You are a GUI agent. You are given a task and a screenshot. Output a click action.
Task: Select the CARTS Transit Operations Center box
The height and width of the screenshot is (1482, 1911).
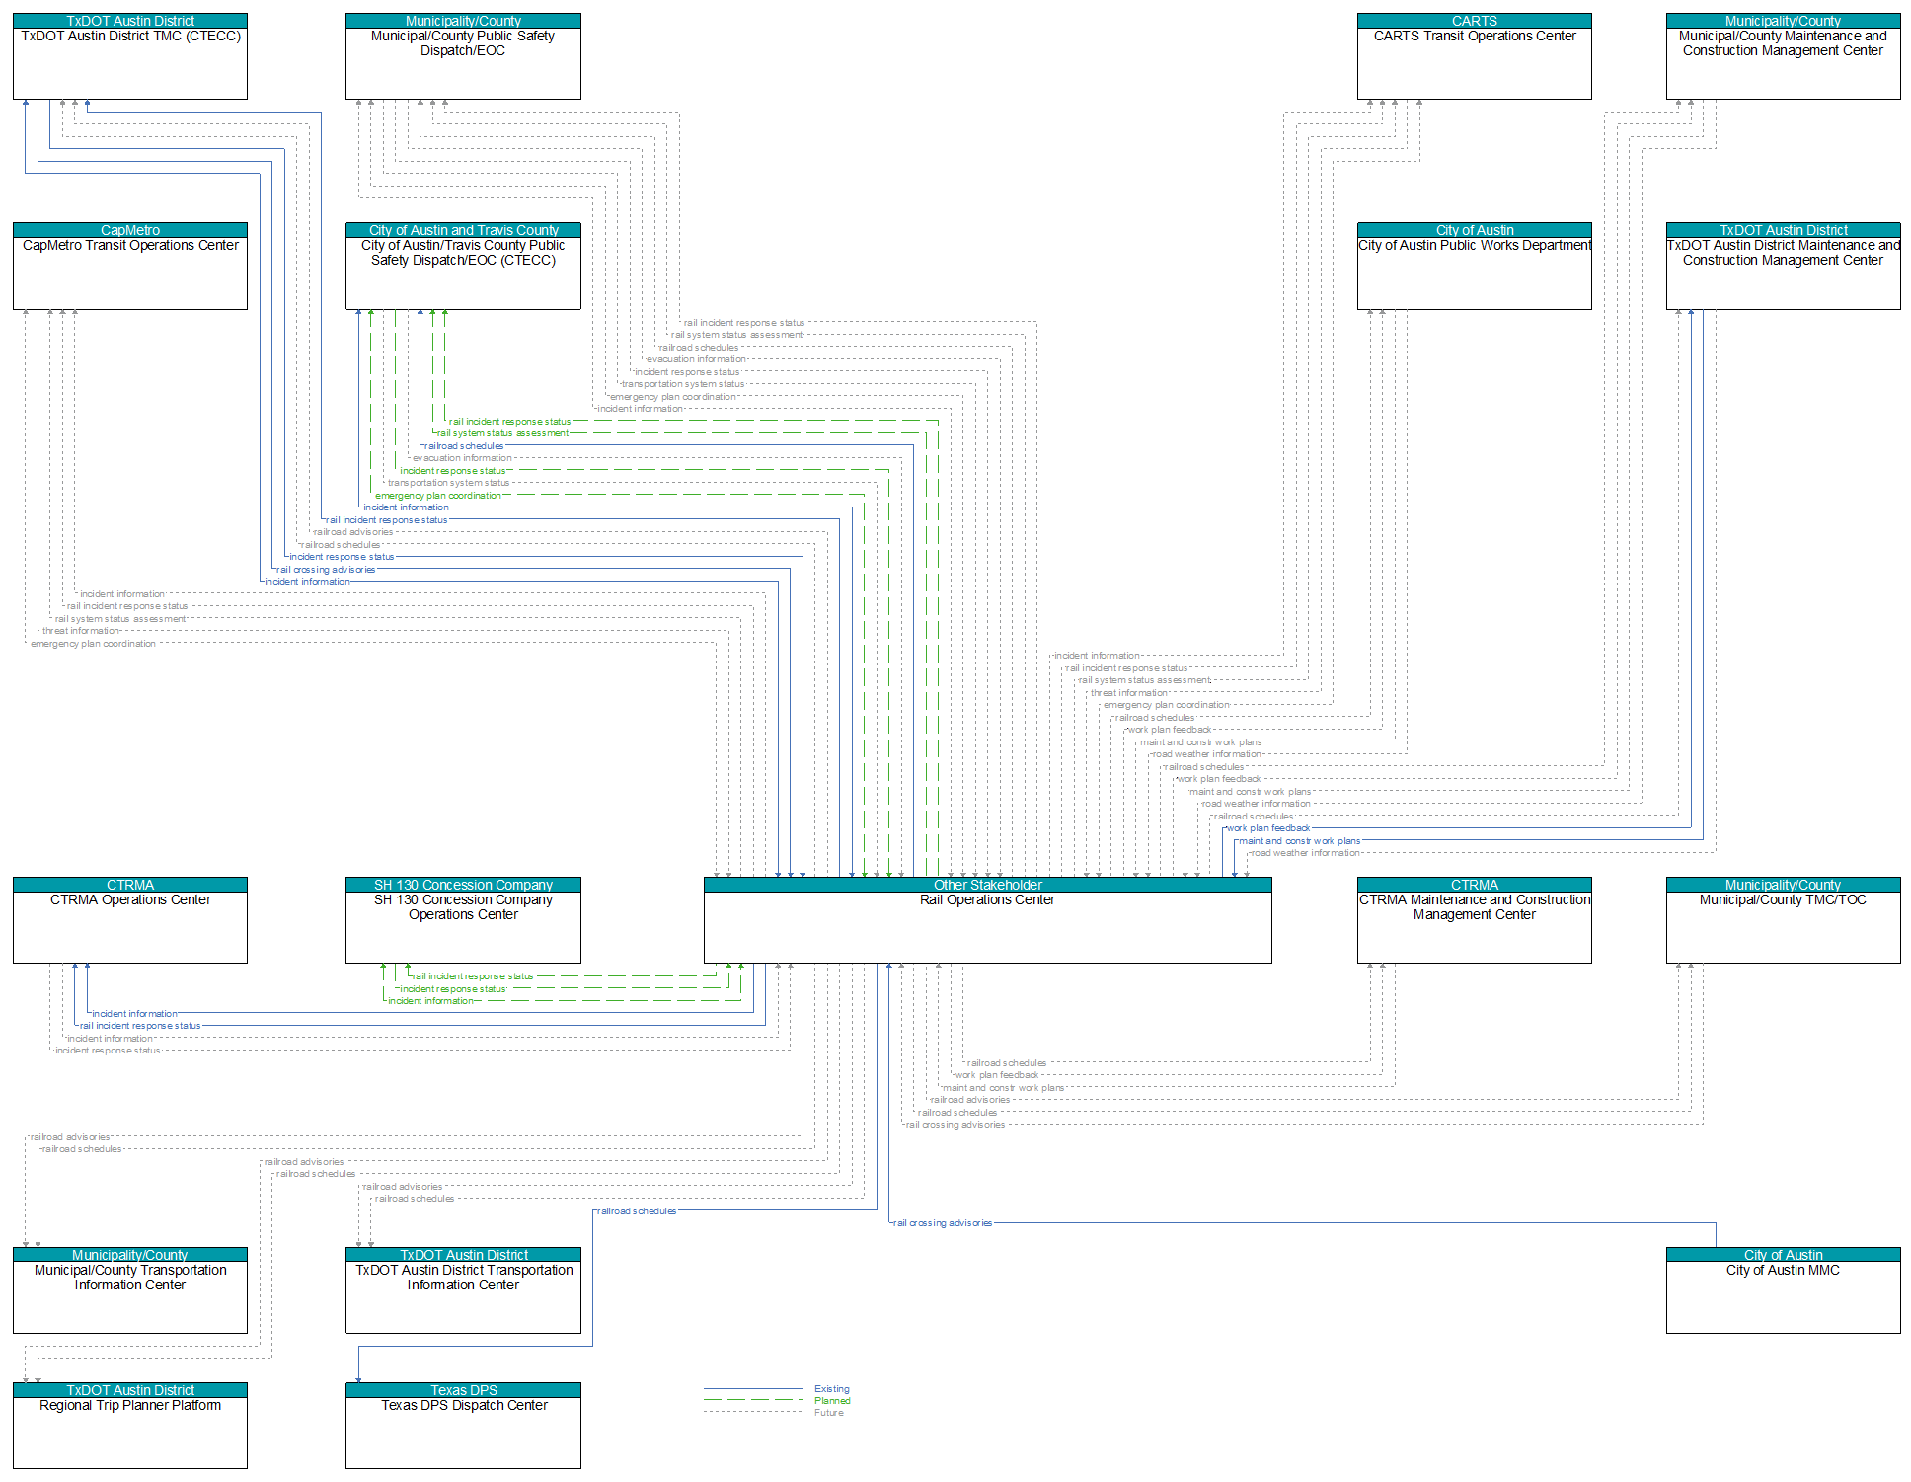tap(1474, 56)
